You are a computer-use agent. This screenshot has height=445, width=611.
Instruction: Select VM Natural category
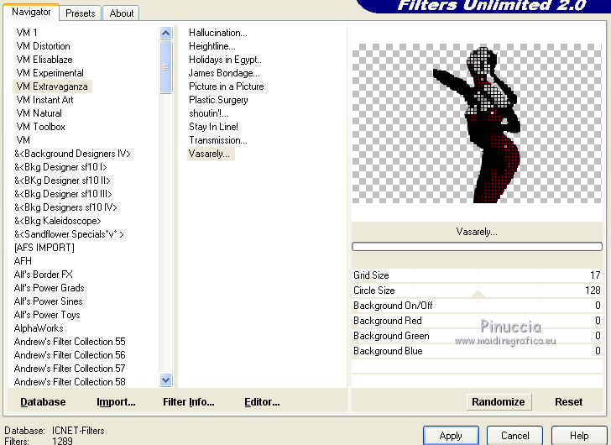(x=39, y=113)
